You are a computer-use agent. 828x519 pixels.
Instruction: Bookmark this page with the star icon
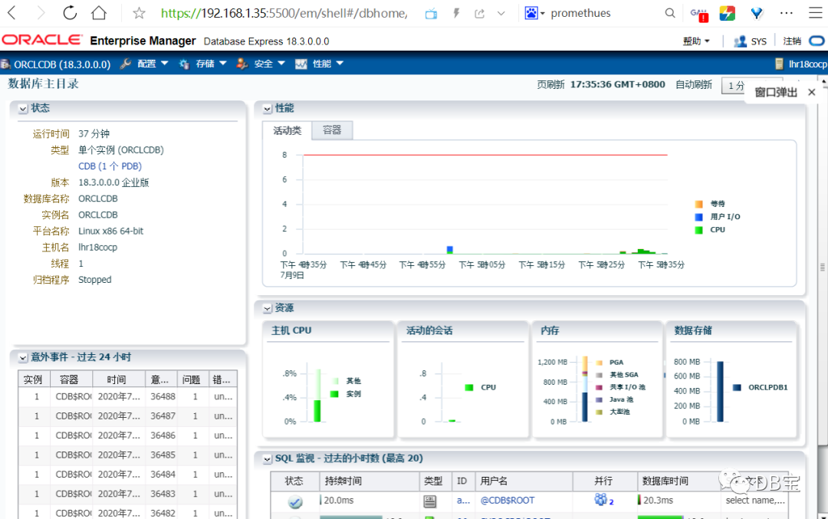point(139,13)
